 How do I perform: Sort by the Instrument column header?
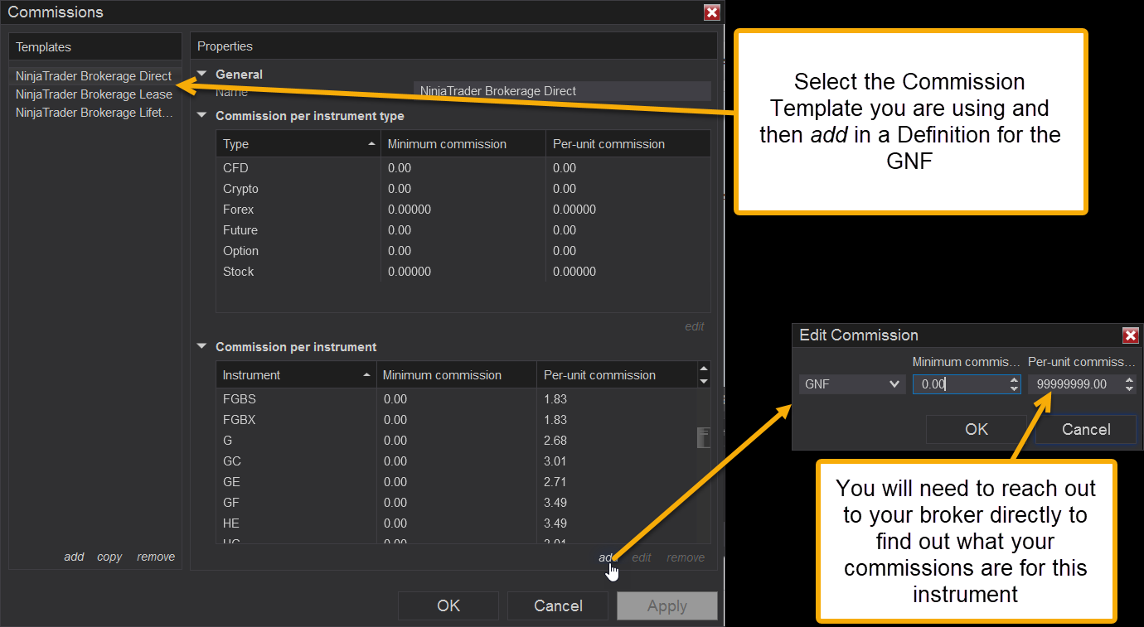coord(296,375)
